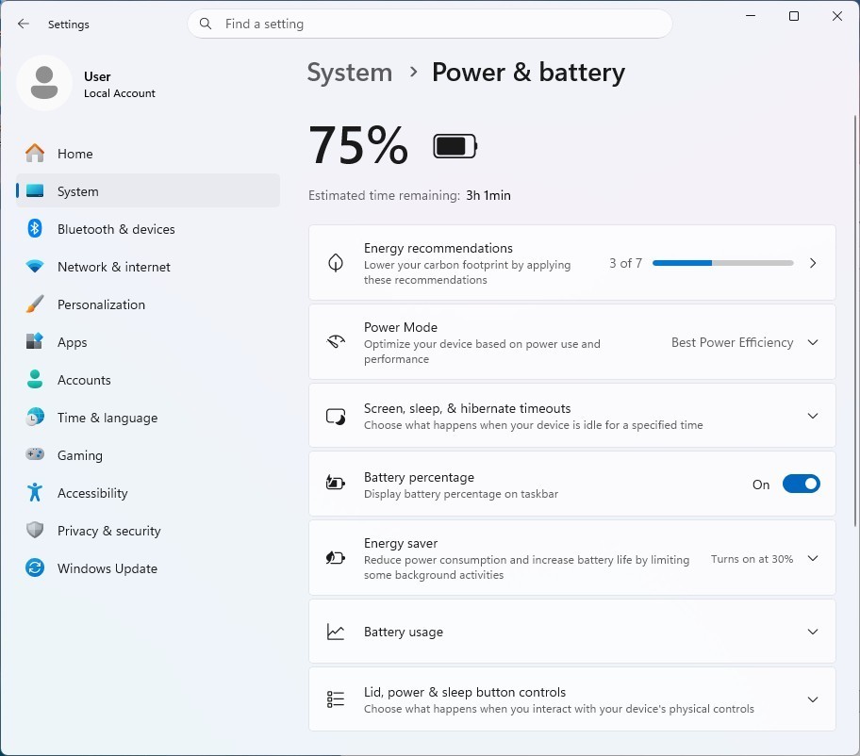Click the search magnifier icon
This screenshot has height=756, width=860.
pos(206,24)
